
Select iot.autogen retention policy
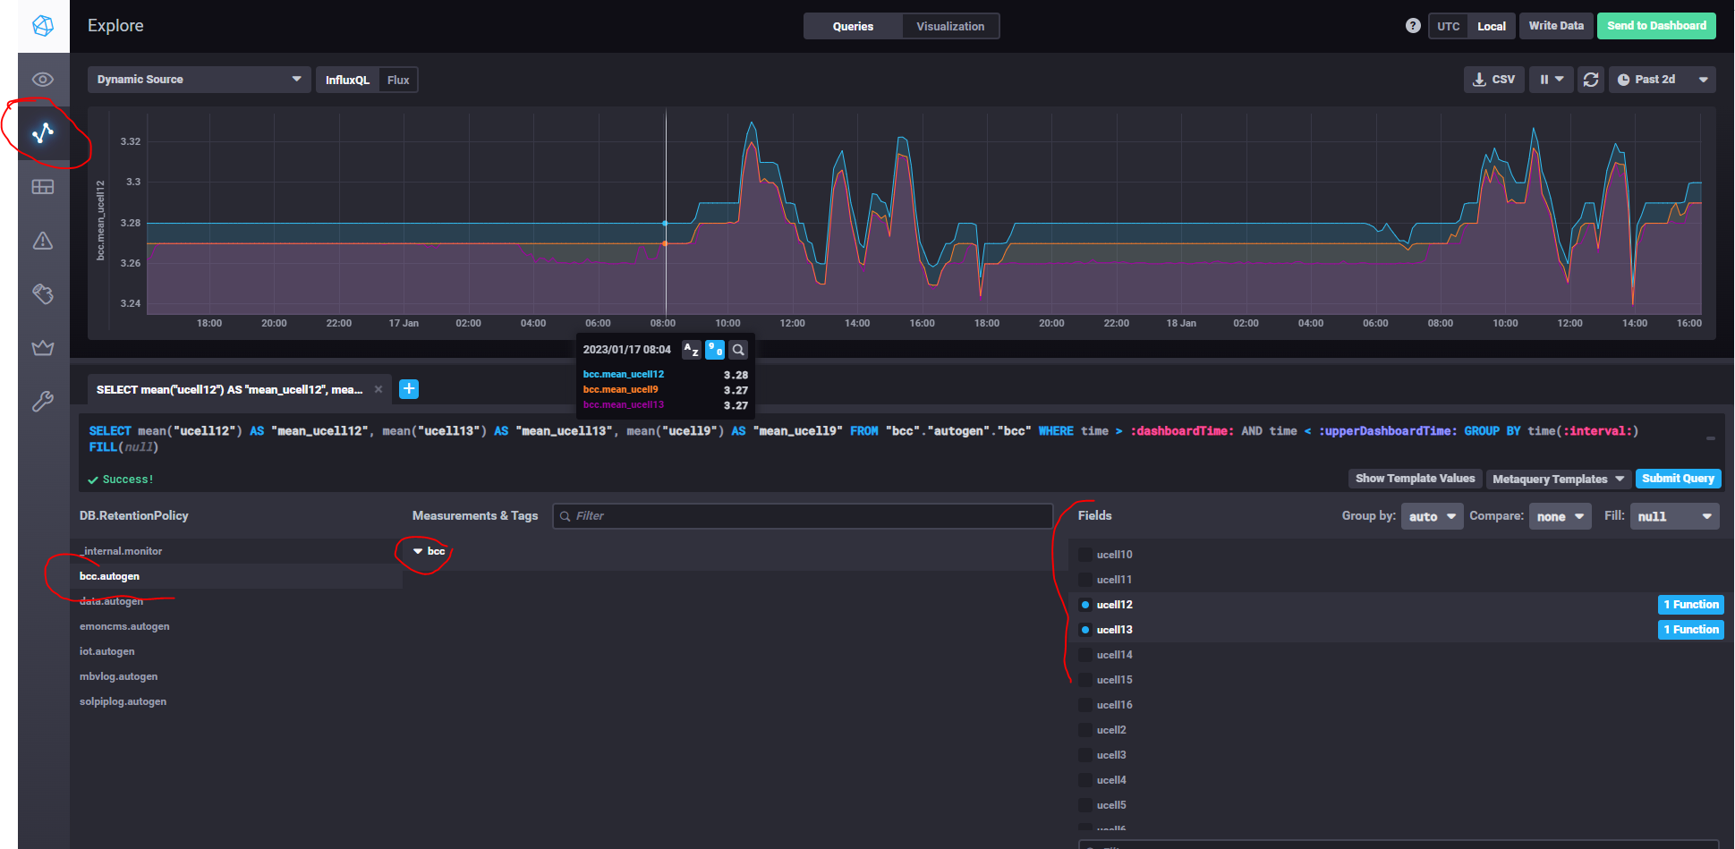point(237,651)
